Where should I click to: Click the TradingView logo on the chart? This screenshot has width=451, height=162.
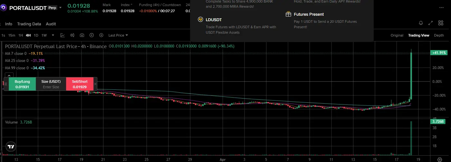pyautogui.click(x=11, y=147)
